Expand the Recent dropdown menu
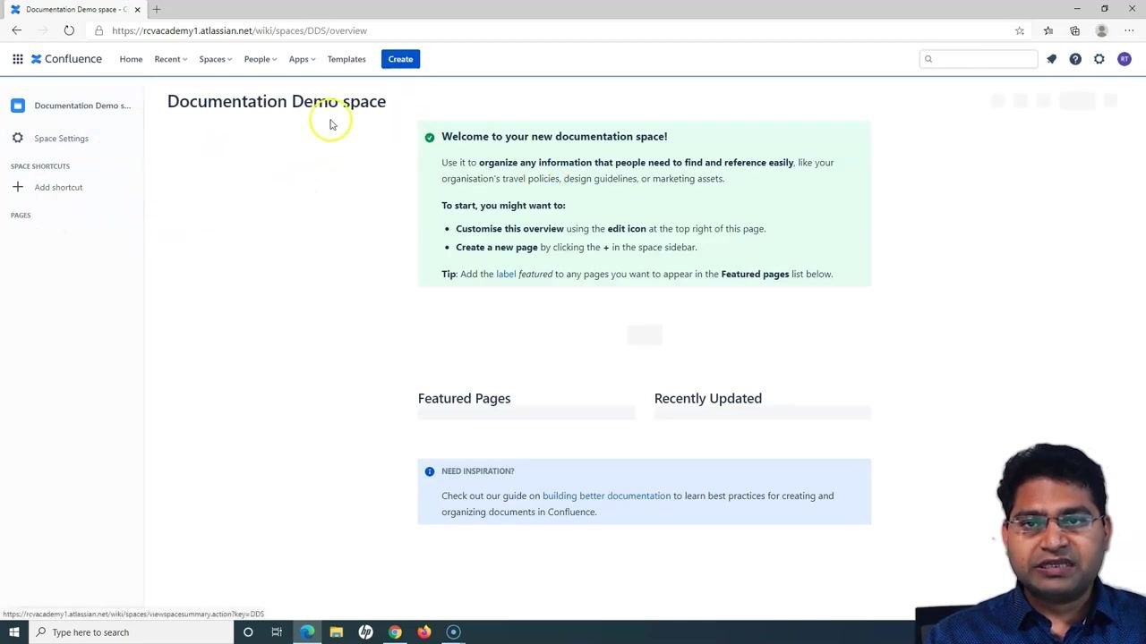Viewport: 1146px width, 644px height. tap(170, 59)
